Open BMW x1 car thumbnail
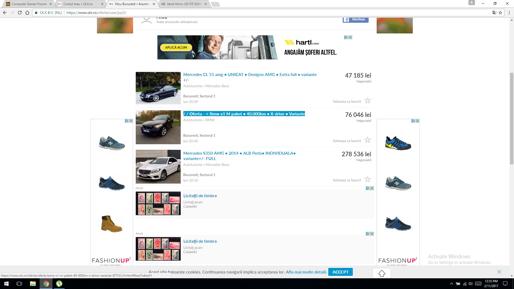The height and width of the screenshot is (289, 514). (158, 127)
